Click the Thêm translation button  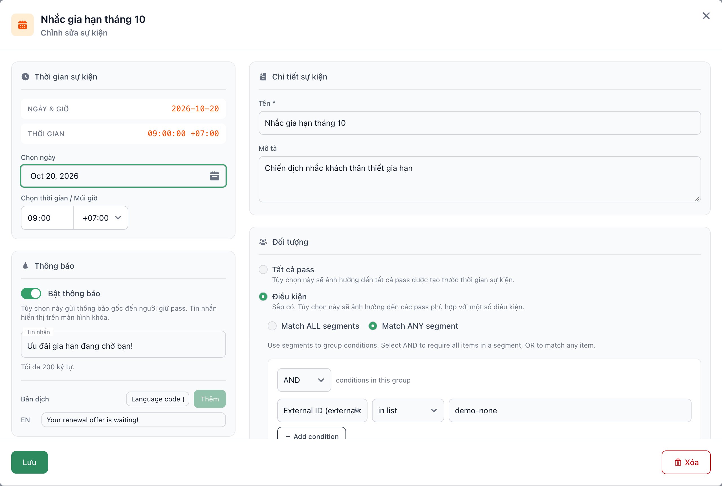(x=210, y=399)
